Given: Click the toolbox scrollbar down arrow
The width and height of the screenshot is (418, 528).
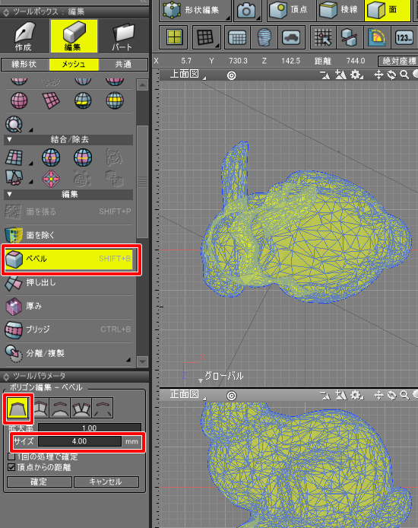Looking at the screenshot, I should point(142,361).
